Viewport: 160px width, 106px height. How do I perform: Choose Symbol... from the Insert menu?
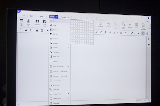point(60,62)
